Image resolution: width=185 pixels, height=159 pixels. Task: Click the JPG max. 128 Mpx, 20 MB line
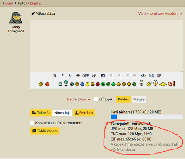click(x=132, y=129)
